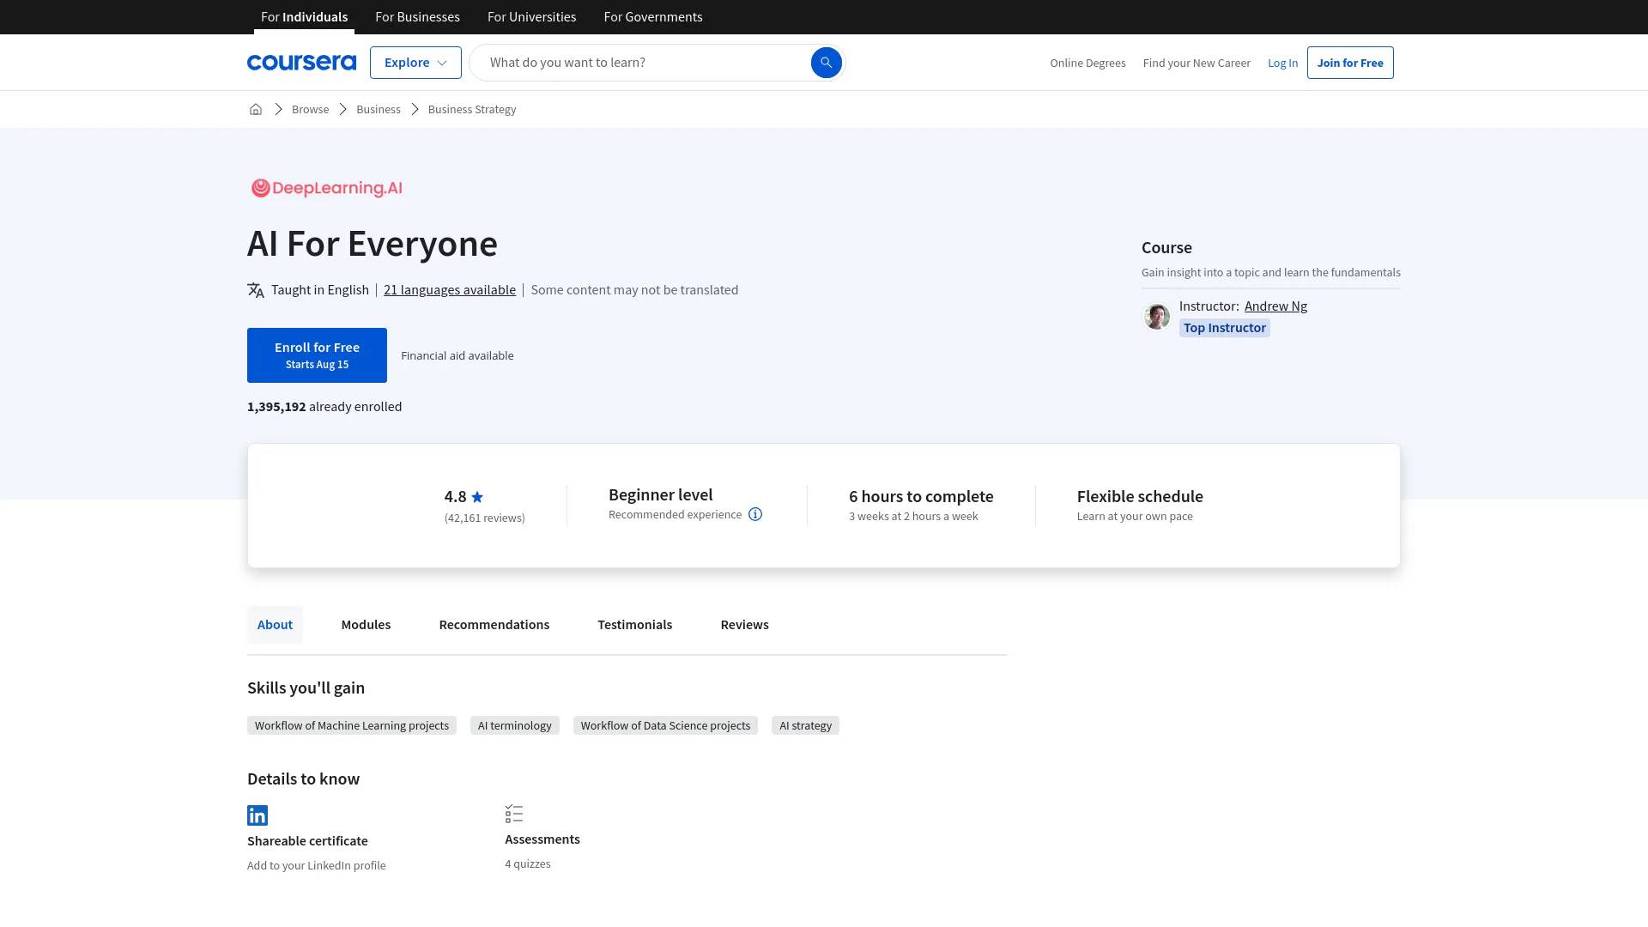Select the Reviews tab
This screenshot has width=1648, height=927.
click(745, 625)
